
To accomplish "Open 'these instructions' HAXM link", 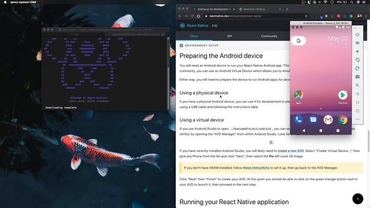I will tap(256, 168).
